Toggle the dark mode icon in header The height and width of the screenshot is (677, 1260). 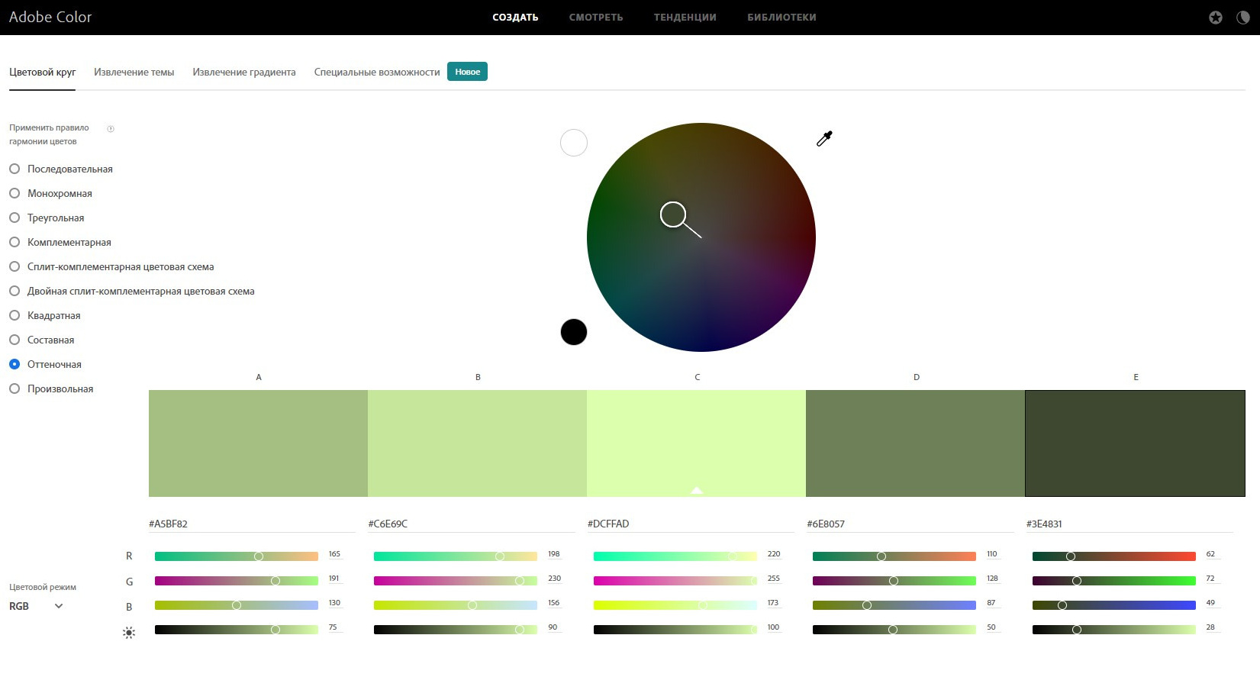click(x=1243, y=17)
